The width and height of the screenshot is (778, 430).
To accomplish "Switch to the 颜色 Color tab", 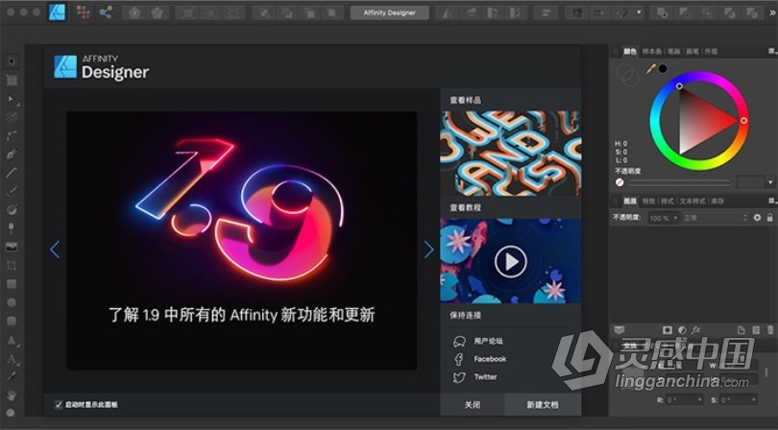I will (x=630, y=52).
